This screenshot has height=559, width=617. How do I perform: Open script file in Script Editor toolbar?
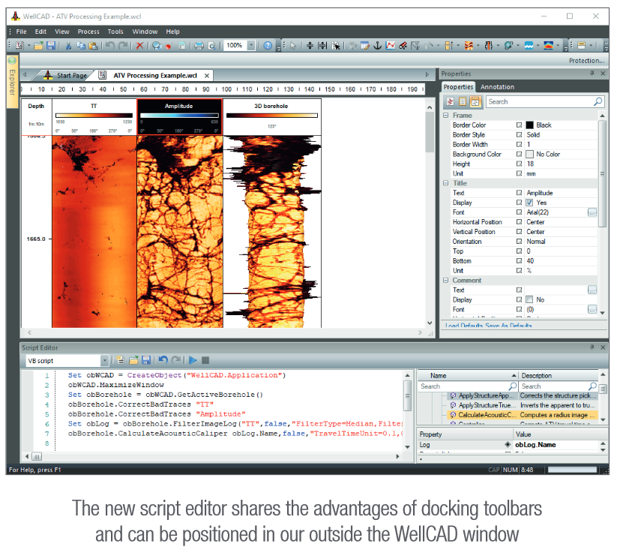[x=133, y=360]
